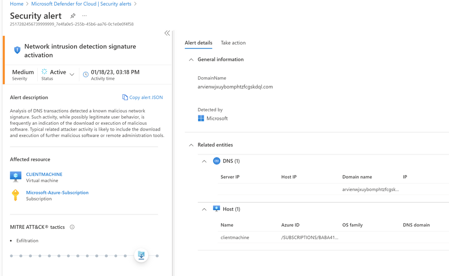449x276 pixels.
Task: Open the alert's more options ellipsis
Action: point(84,16)
